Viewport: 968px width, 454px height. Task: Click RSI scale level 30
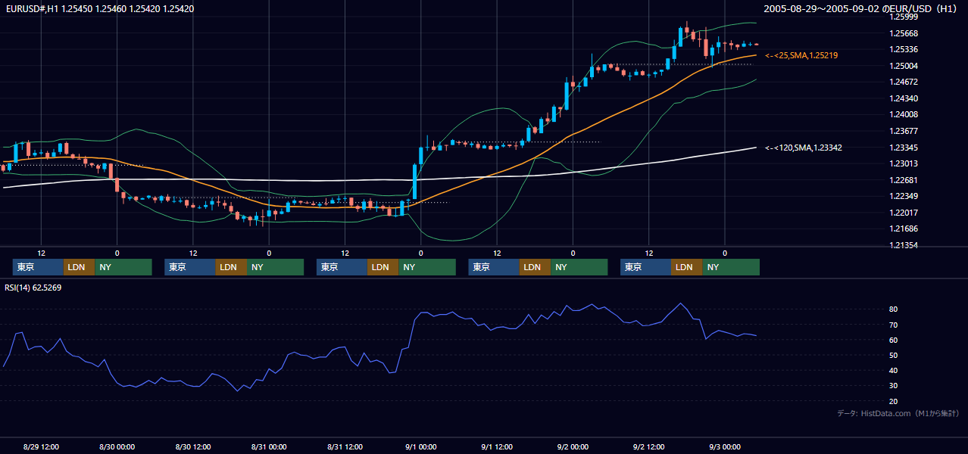[x=893, y=385]
